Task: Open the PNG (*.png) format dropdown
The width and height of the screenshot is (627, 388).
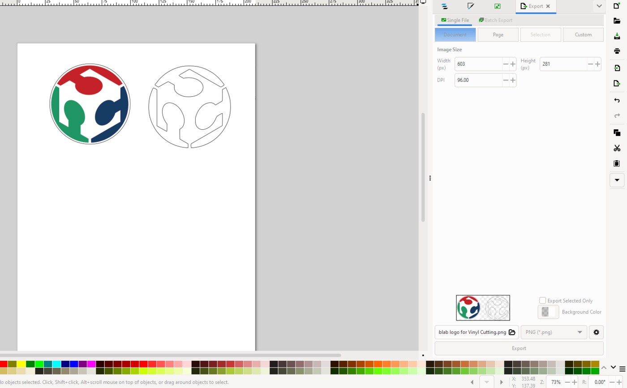Action: tap(554, 332)
